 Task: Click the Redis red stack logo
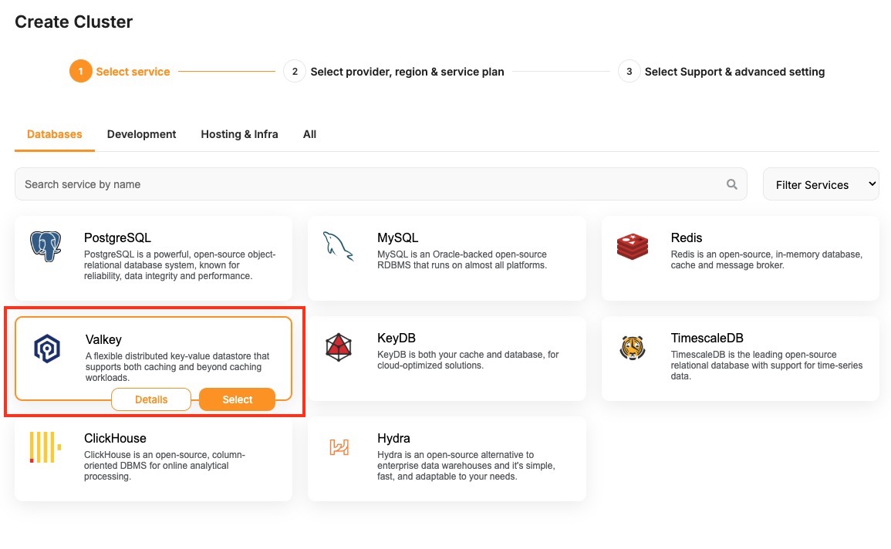click(633, 247)
